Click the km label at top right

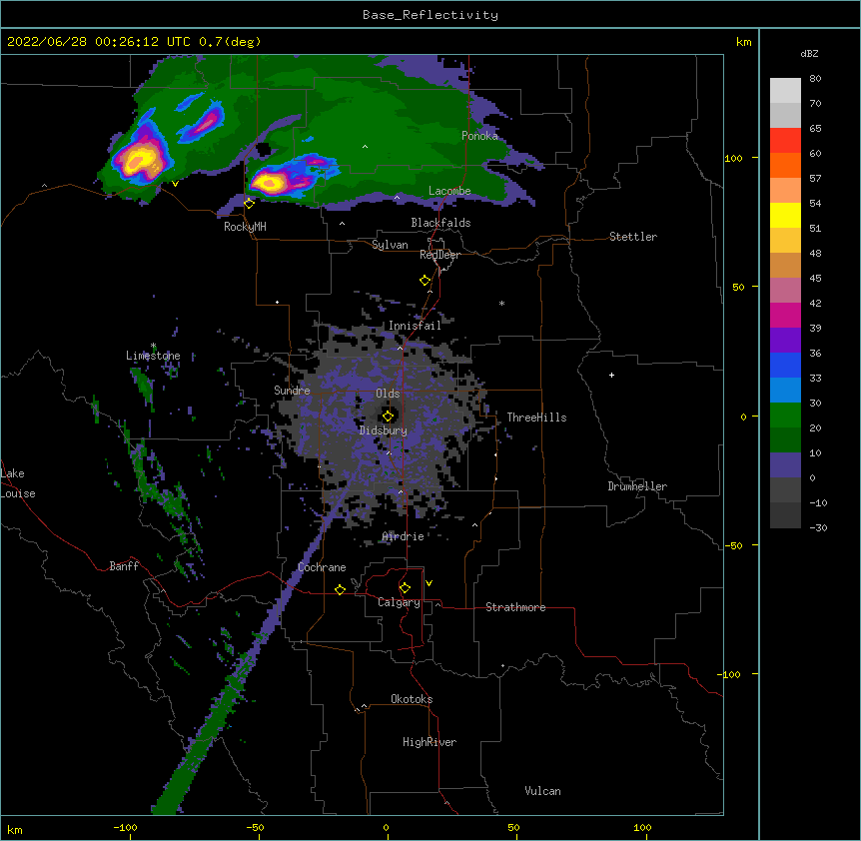pyautogui.click(x=744, y=42)
